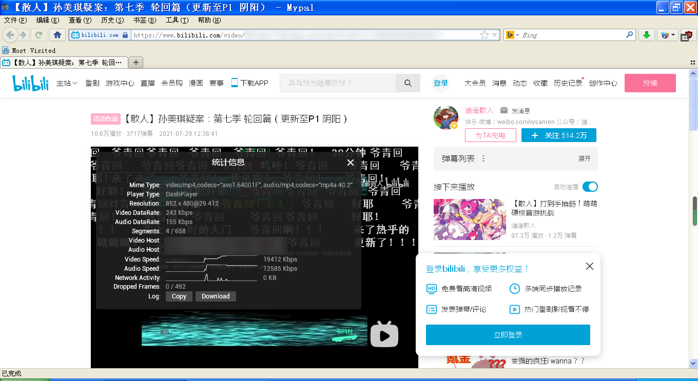
Task: Play the video with the TV play icon
Action: tap(384, 334)
